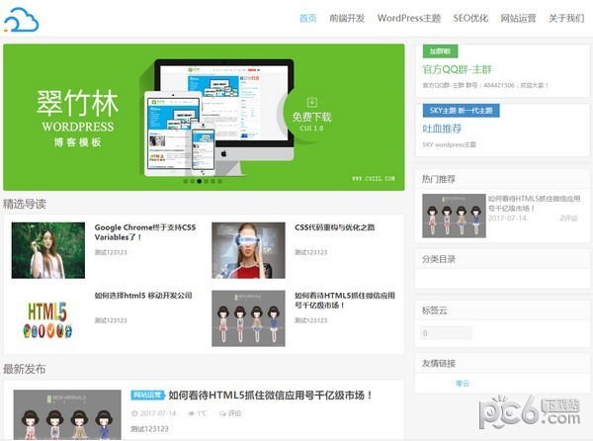Open the VR glasses woman thumbnail
This screenshot has height=441, width=593.
click(248, 250)
